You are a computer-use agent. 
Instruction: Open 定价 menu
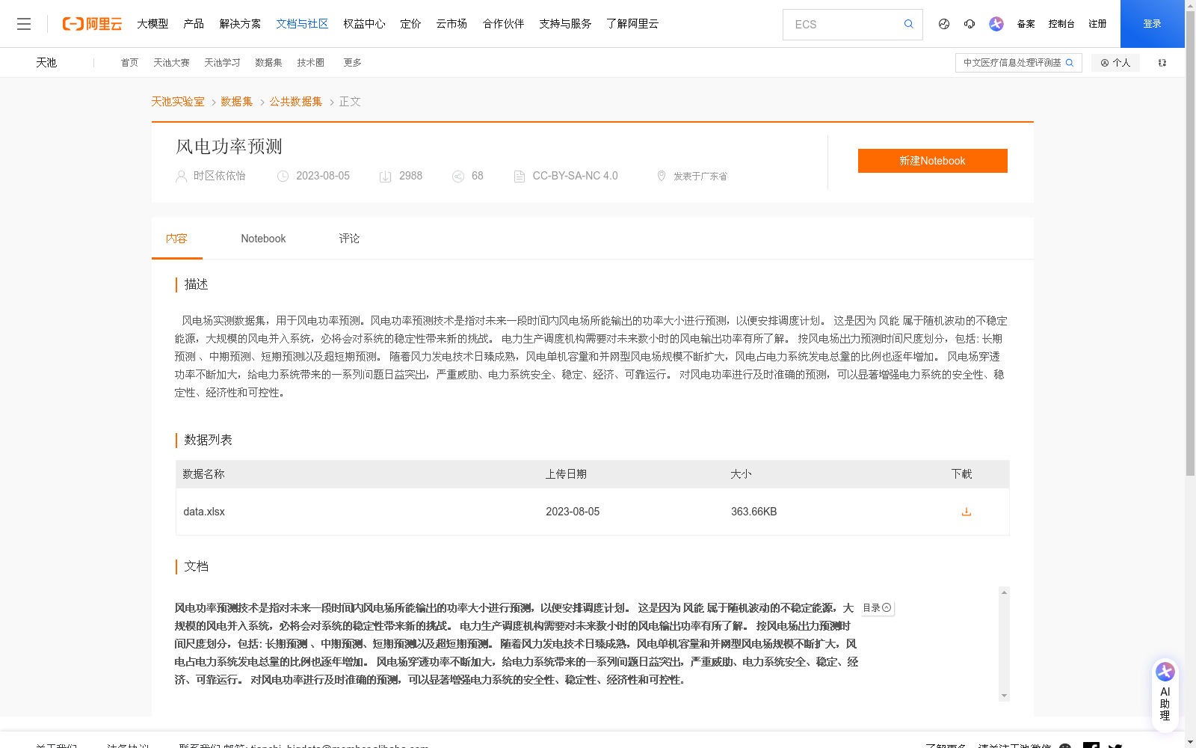[x=410, y=24]
